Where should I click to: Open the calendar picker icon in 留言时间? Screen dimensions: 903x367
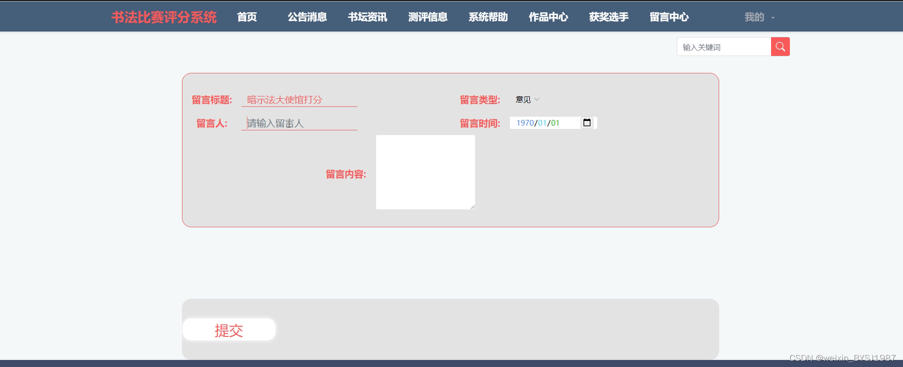coord(587,123)
